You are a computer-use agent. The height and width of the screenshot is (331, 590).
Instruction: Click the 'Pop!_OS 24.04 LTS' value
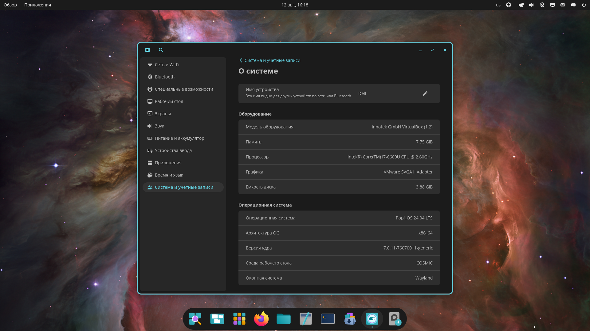414,218
